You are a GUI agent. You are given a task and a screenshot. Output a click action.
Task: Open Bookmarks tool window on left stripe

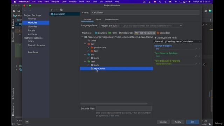pos(13,110)
